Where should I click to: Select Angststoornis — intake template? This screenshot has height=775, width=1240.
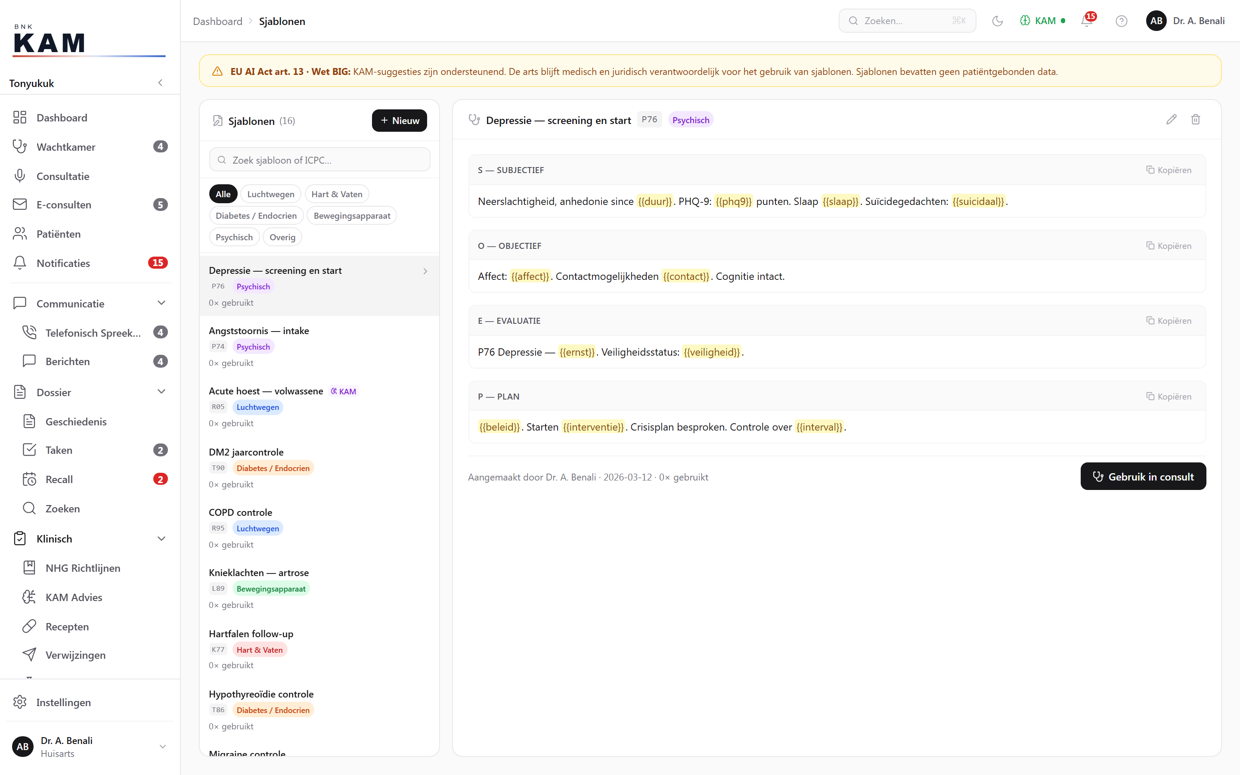click(319, 346)
